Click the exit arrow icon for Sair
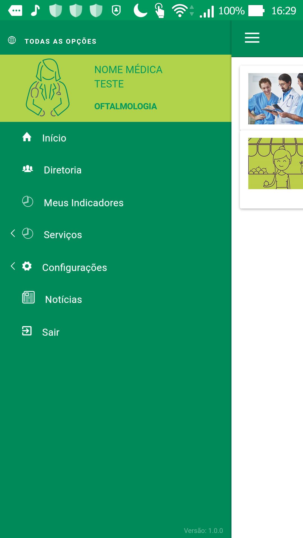Viewport: 303px width, 538px height. [27, 331]
